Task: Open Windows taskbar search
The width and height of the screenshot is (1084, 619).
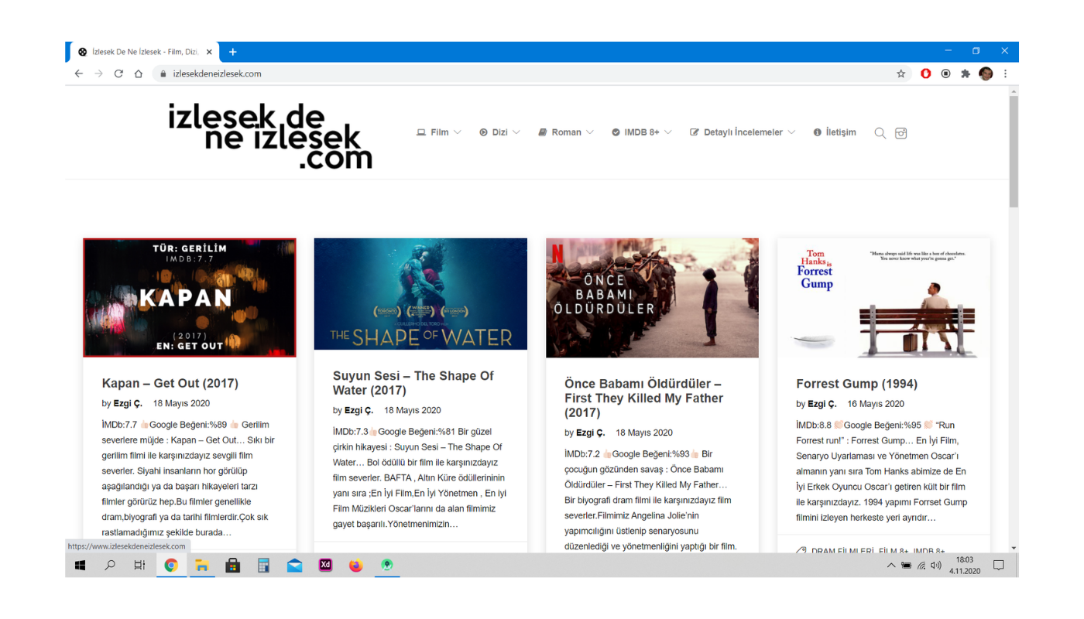Action: click(110, 566)
